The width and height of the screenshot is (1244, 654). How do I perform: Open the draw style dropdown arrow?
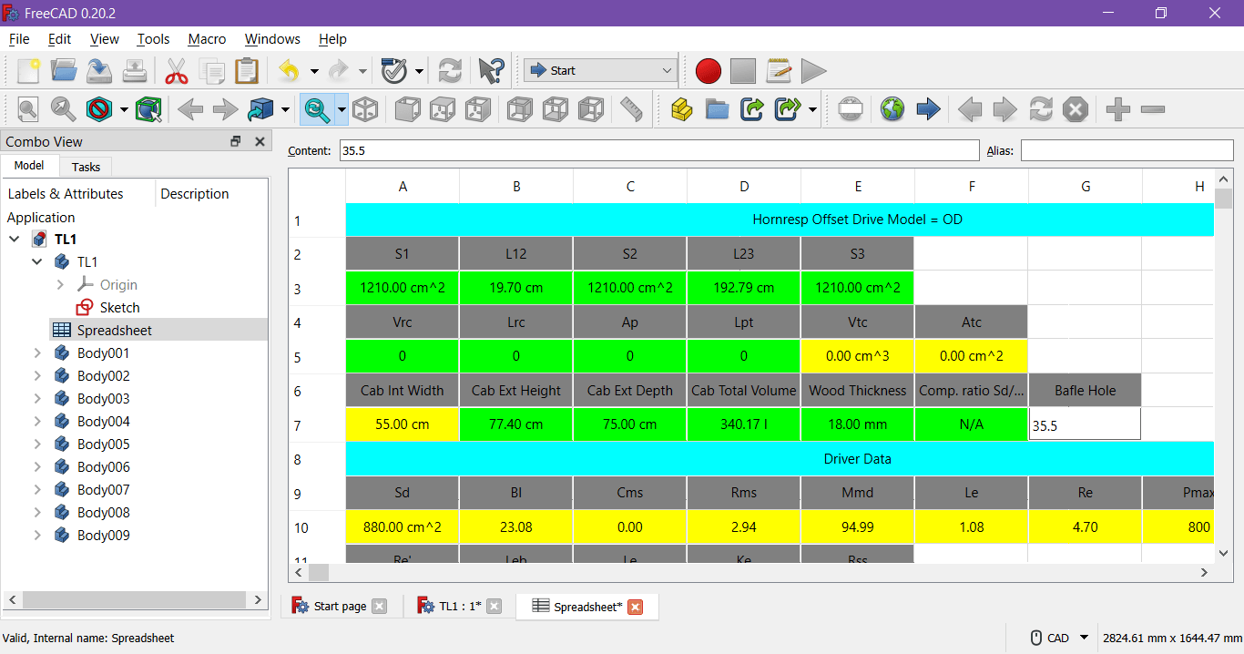(124, 110)
